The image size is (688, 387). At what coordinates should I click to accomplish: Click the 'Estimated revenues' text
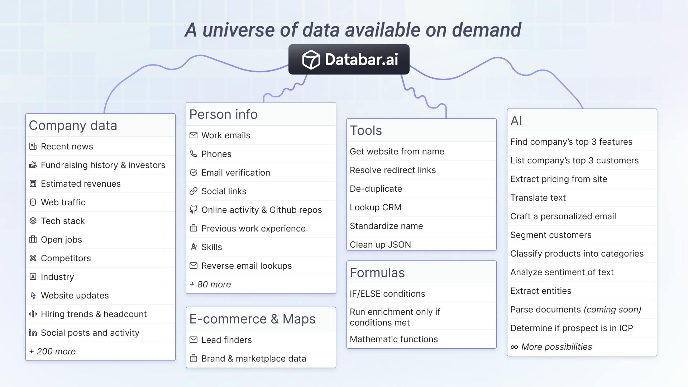(81, 183)
